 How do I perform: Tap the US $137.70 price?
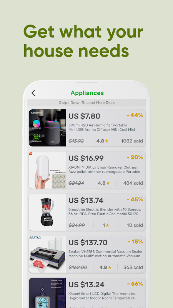click(x=88, y=243)
